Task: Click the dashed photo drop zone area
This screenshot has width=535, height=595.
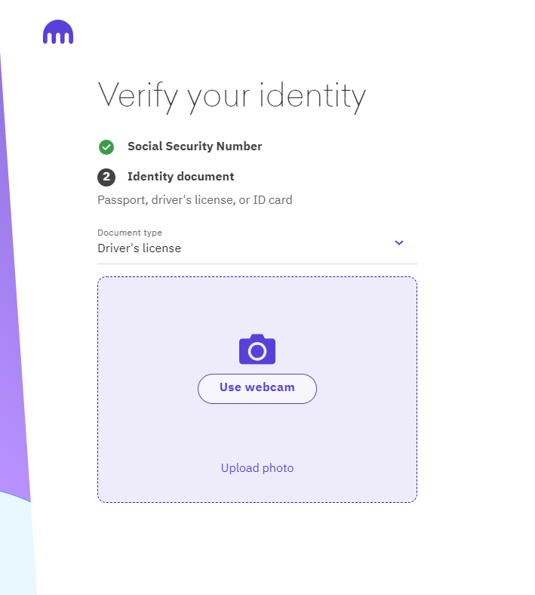Action: (x=257, y=390)
